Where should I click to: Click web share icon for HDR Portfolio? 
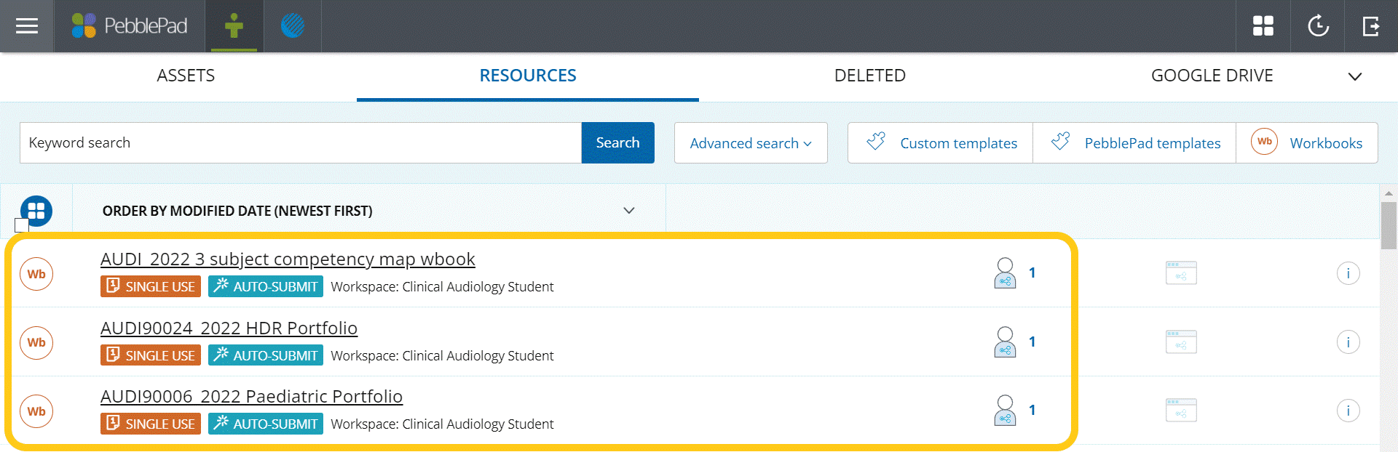click(x=1181, y=342)
